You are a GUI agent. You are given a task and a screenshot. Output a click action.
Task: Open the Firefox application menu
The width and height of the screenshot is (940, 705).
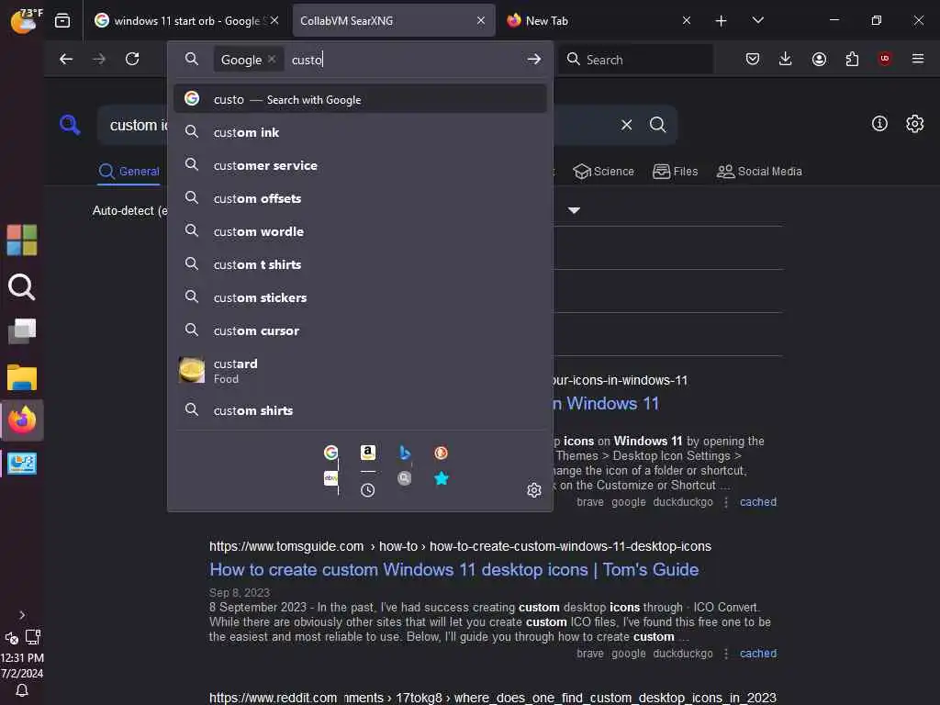pos(918,59)
